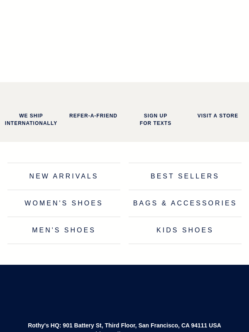249x332 pixels.
Task: Select Sign Up For Texts
Action: click(156, 120)
